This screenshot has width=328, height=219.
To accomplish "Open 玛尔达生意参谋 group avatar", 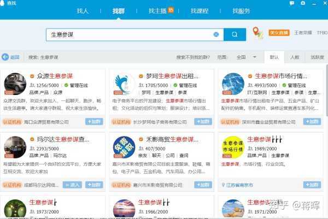I will [x=15, y=147].
